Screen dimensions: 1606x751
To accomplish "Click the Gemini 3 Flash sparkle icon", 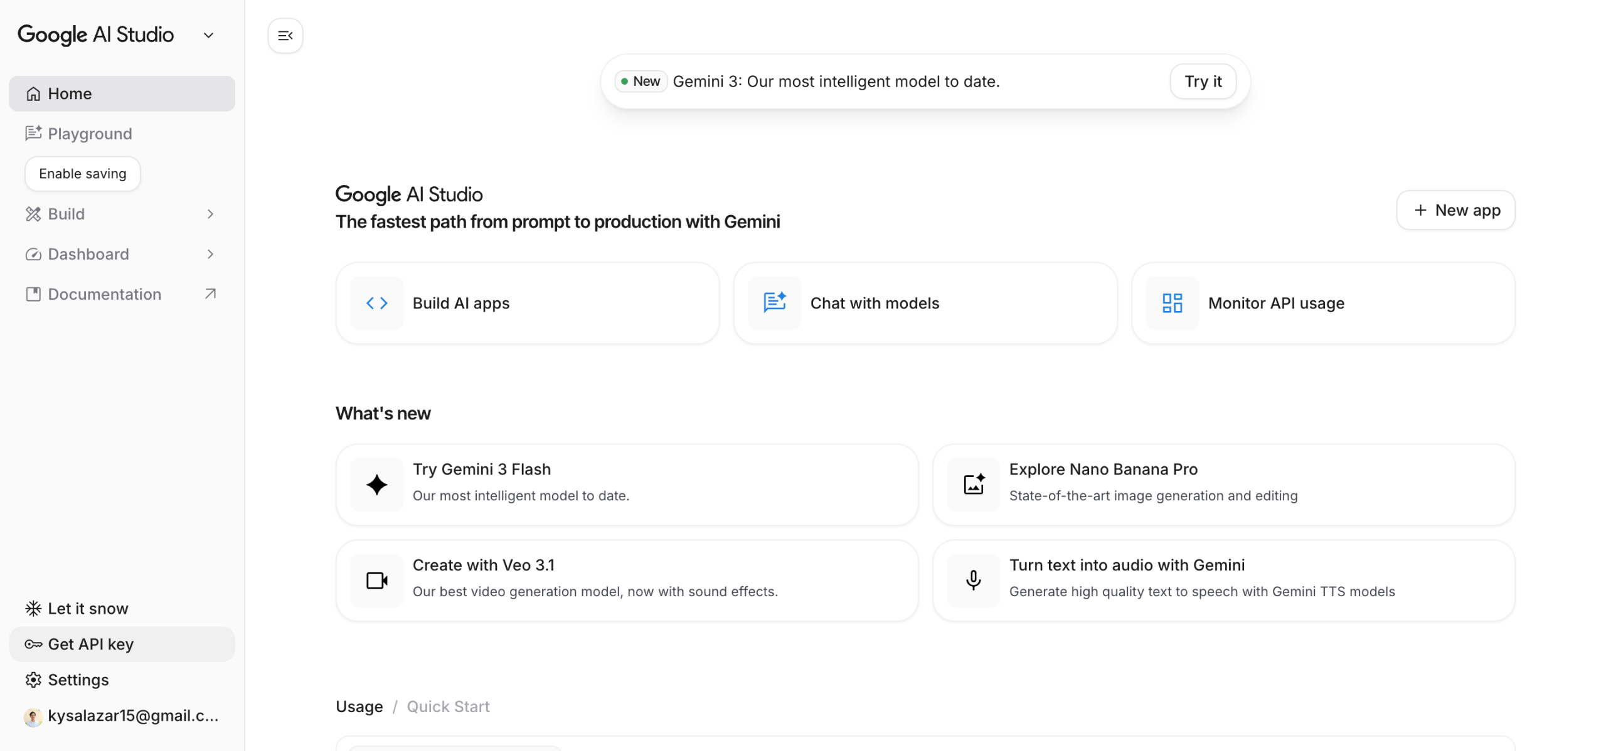I will click(376, 485).
